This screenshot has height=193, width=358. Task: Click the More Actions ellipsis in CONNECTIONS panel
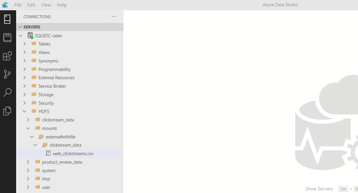click(114, 16)
